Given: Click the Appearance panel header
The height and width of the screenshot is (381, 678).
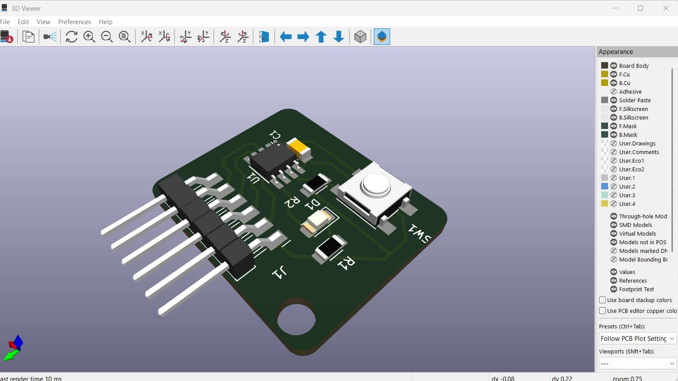Looking at the screenshot, I should (x=637, y=52).
